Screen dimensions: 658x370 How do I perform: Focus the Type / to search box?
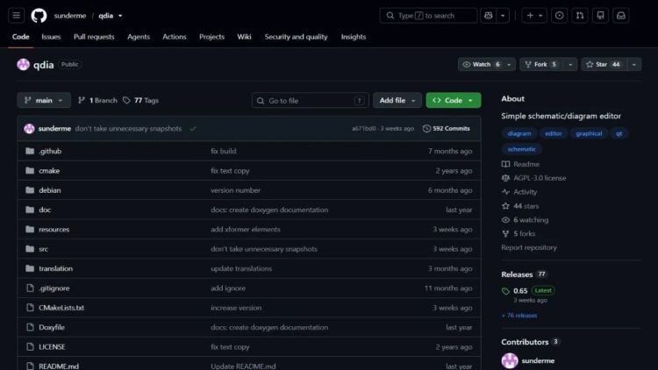point(428,16)
